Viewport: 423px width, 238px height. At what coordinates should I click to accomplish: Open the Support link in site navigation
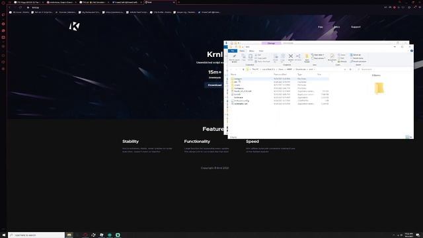tap(356, 27)
